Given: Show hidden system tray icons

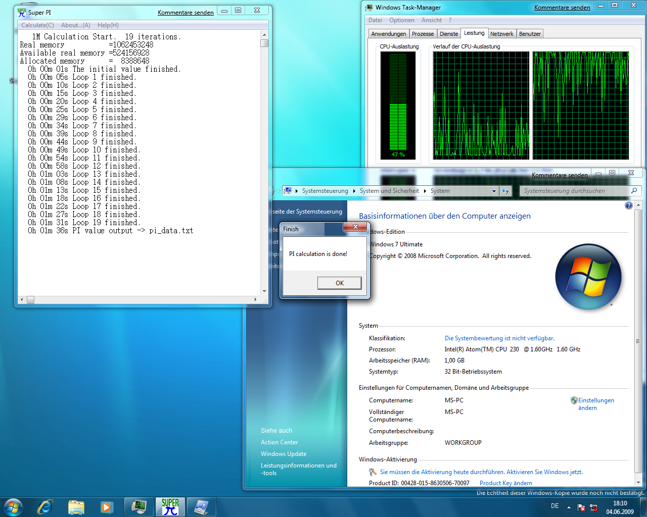Looking at the screenshot, I should click(569, 507).
